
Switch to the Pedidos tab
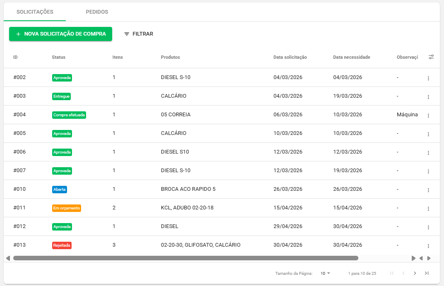tap(97, 12)
